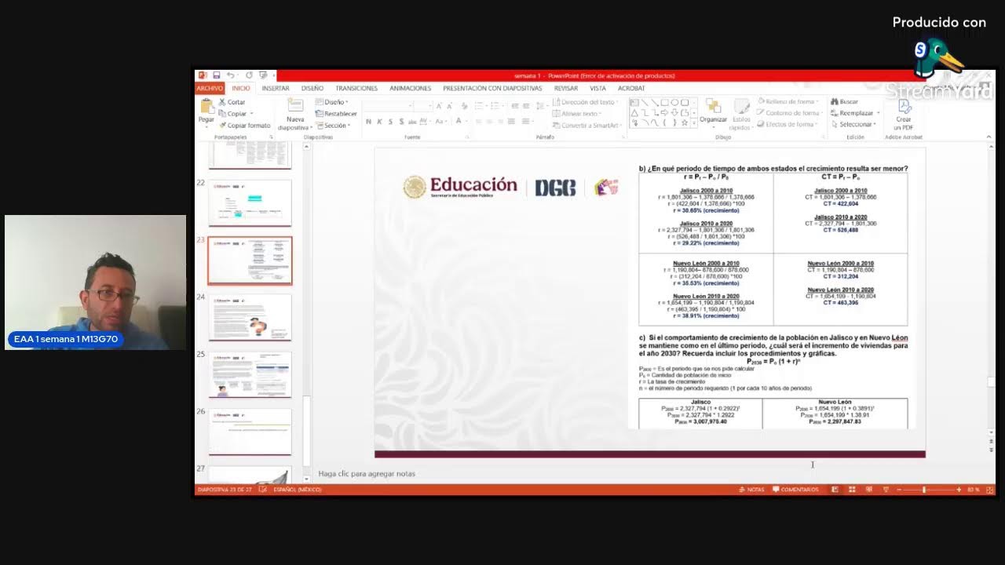
Task: Open the Diseño layout dropdown in Diapositivas
Action: tap(332, 102)
